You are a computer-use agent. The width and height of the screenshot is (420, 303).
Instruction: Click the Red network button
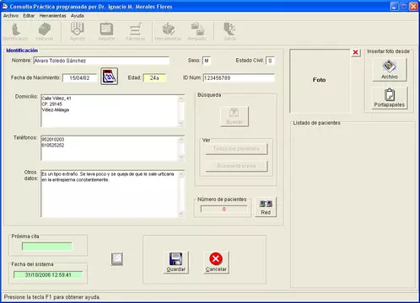tap(266, 207)
